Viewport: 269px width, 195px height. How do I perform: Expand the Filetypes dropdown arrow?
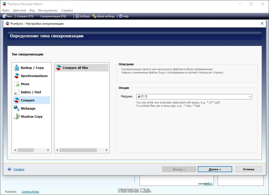250,97
